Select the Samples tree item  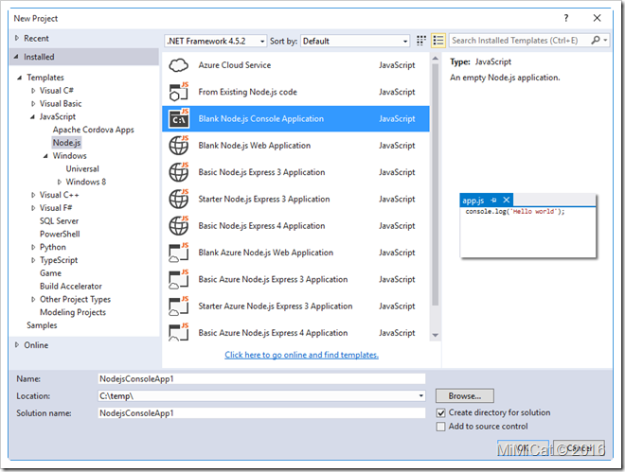42,325
